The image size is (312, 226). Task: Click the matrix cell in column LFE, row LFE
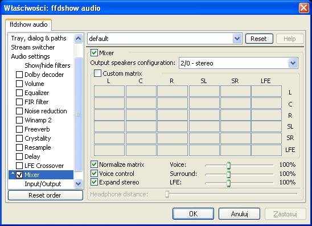[x=266, y=150]
